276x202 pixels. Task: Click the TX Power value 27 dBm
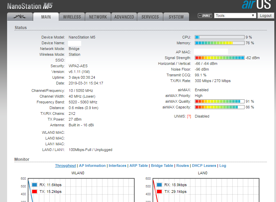click(75, 119)
